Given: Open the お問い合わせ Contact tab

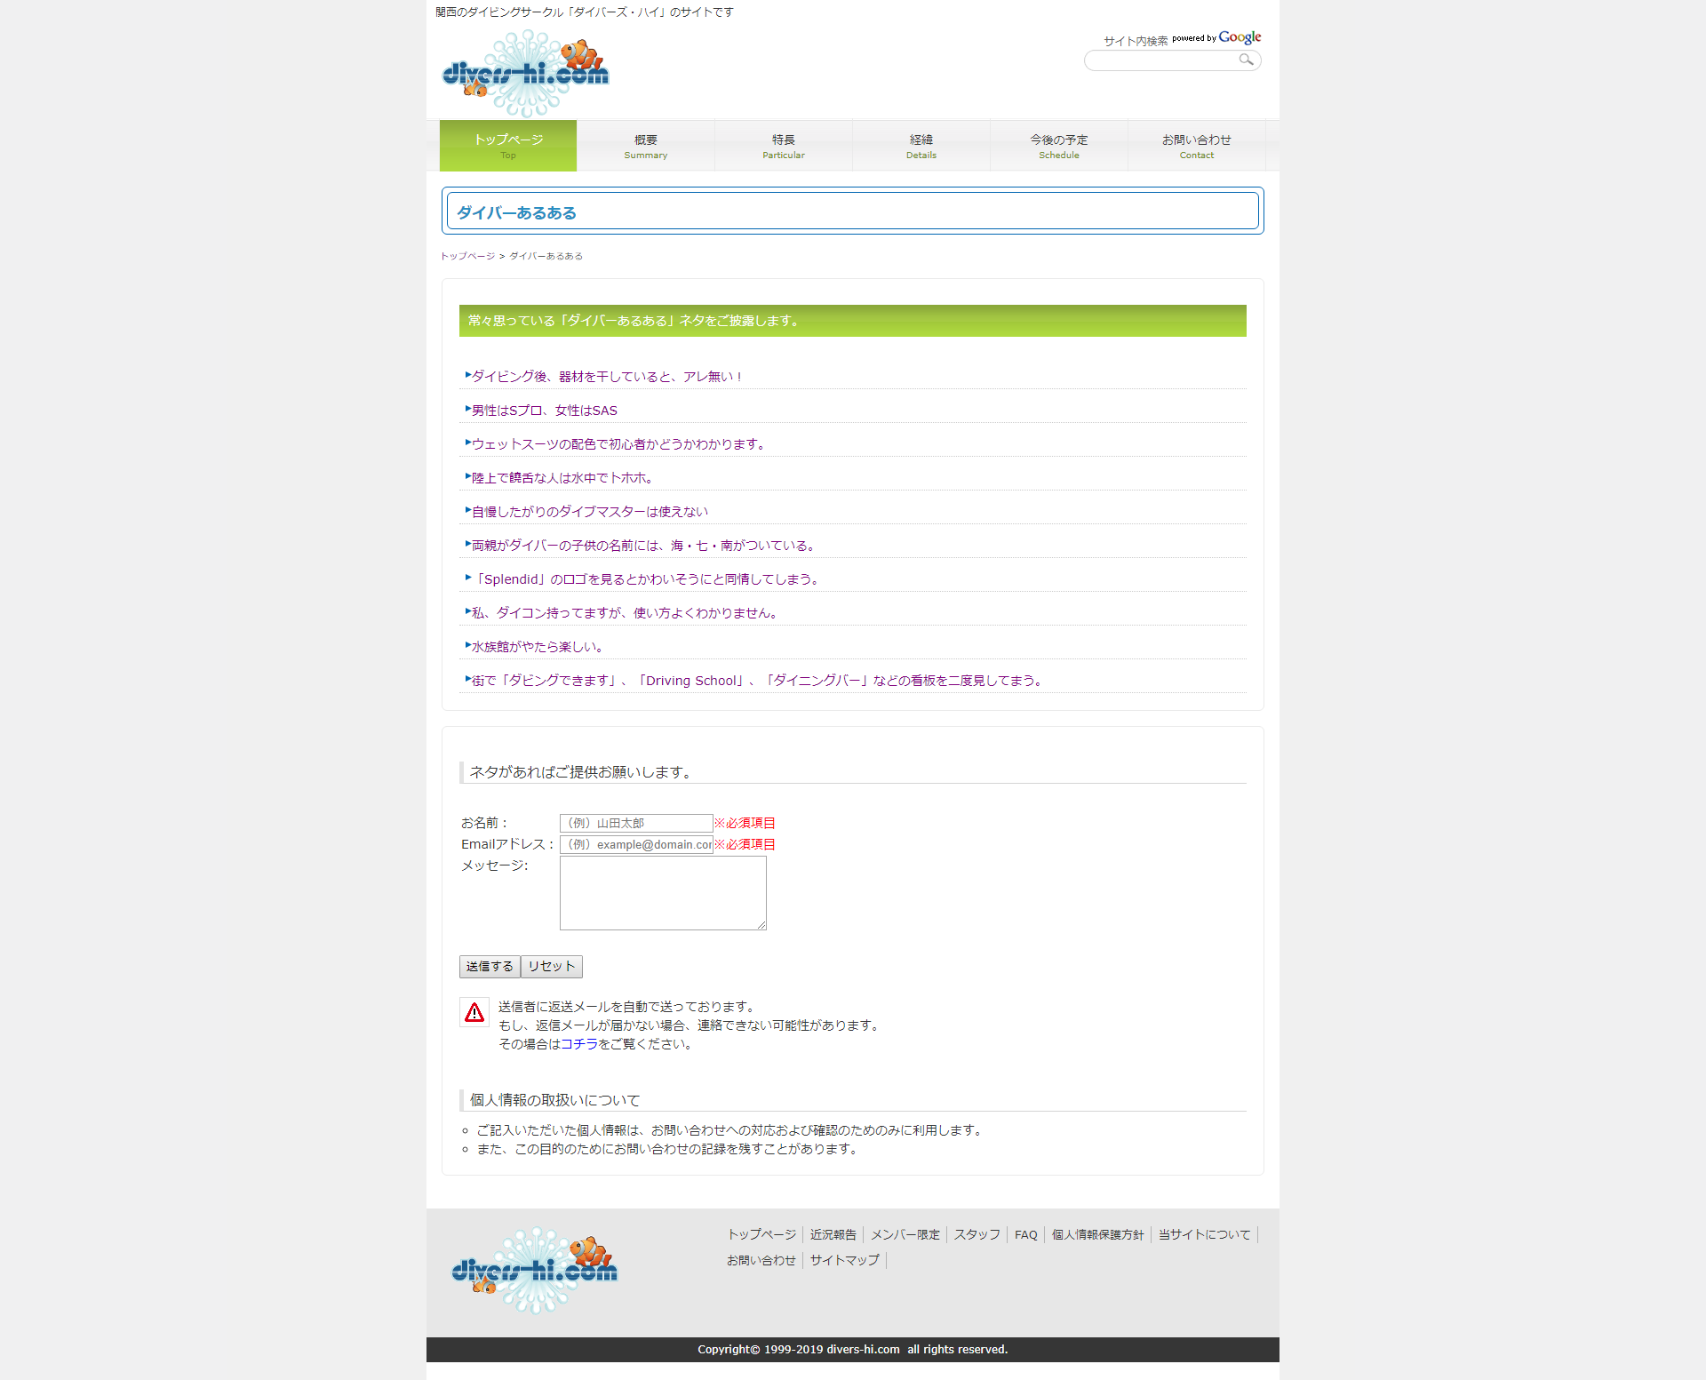Looking at the screenshot, I should click(x=1197, y=146).
